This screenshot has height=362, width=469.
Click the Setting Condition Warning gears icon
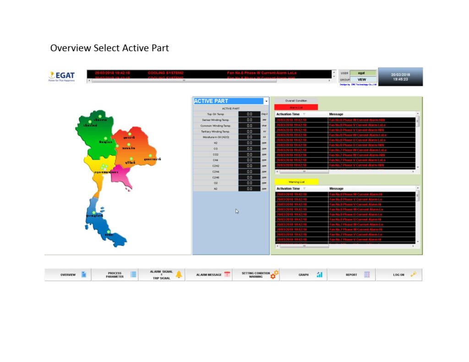coord(274,275)
